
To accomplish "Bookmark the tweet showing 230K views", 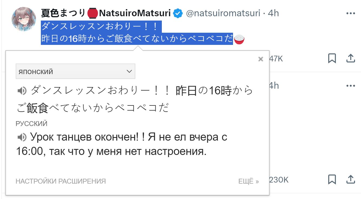I will 332,180.
